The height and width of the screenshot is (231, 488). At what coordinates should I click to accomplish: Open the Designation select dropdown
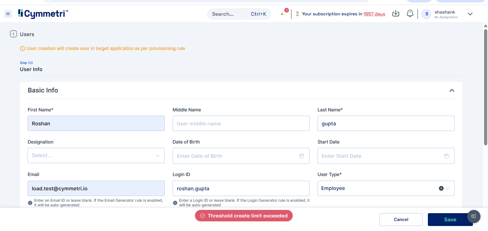point(96,156)
